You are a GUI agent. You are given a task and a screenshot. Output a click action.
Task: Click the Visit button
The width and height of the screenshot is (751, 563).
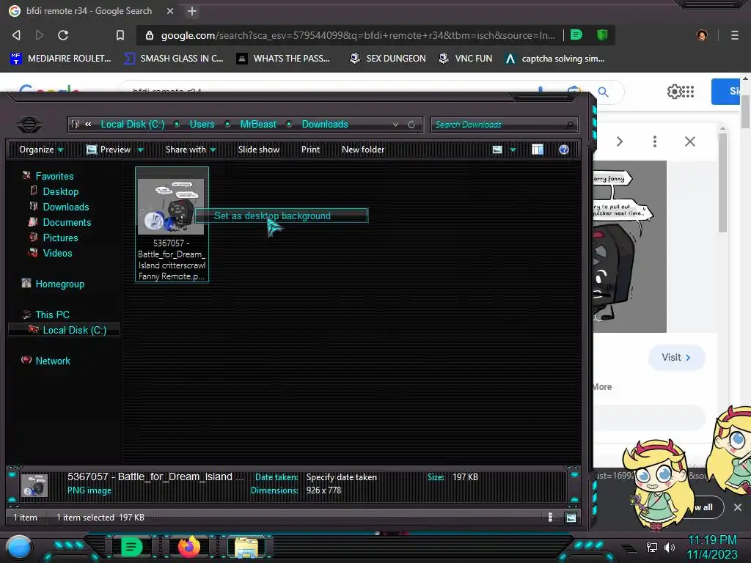(x=676, y=358)
